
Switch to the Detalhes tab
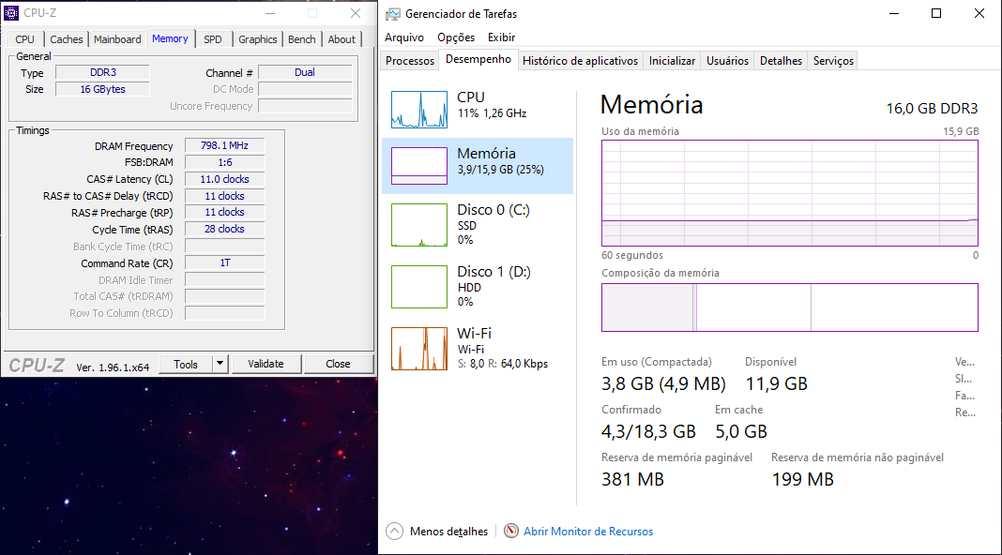coord(781,61)
